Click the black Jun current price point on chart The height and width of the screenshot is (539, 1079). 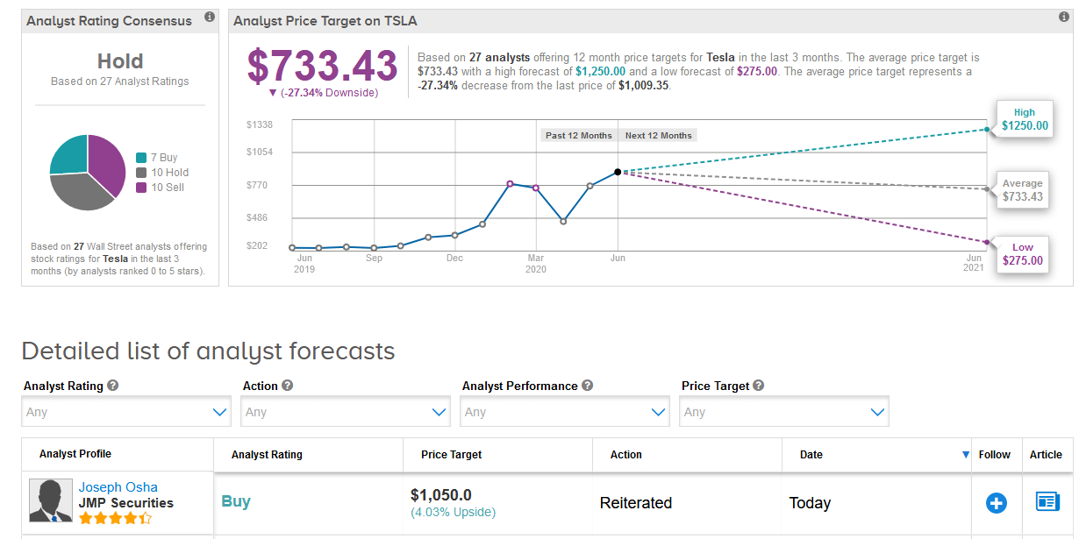[618, 172]
